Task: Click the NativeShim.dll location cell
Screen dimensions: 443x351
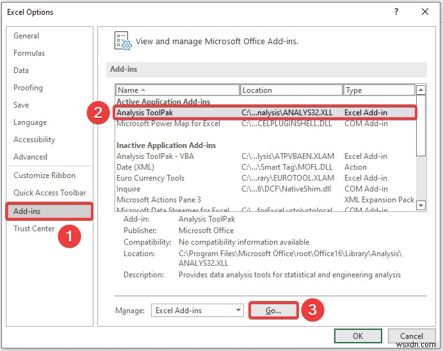Action: (286, 189)
